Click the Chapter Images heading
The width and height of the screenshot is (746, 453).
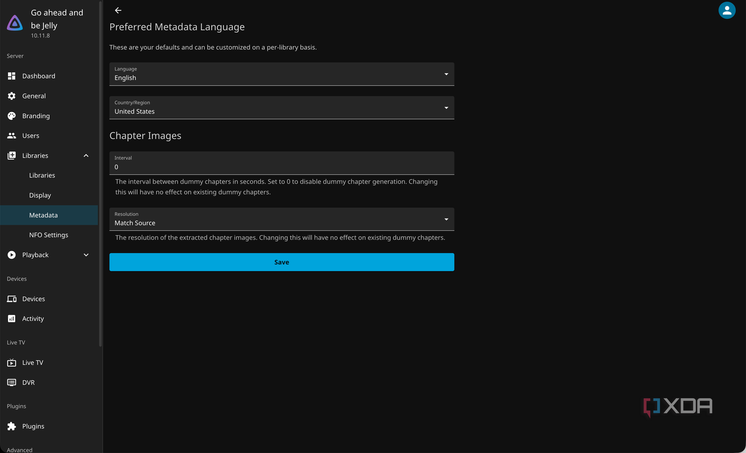point(146,136)
